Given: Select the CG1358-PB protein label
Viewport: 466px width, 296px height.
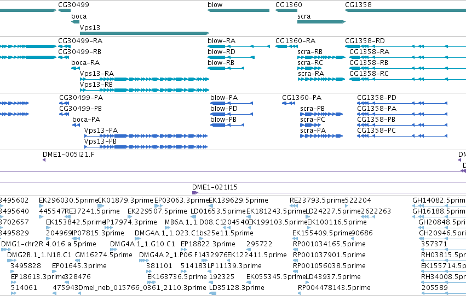Looking at the screenshot, I should [376, 120].
